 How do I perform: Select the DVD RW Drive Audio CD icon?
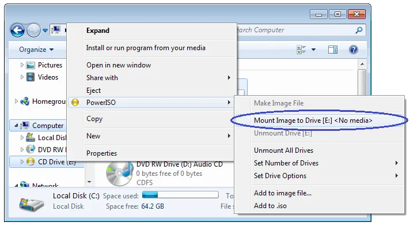[x=120, y=174]
